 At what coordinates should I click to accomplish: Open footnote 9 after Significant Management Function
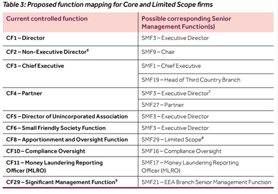(x=116, y=180)
